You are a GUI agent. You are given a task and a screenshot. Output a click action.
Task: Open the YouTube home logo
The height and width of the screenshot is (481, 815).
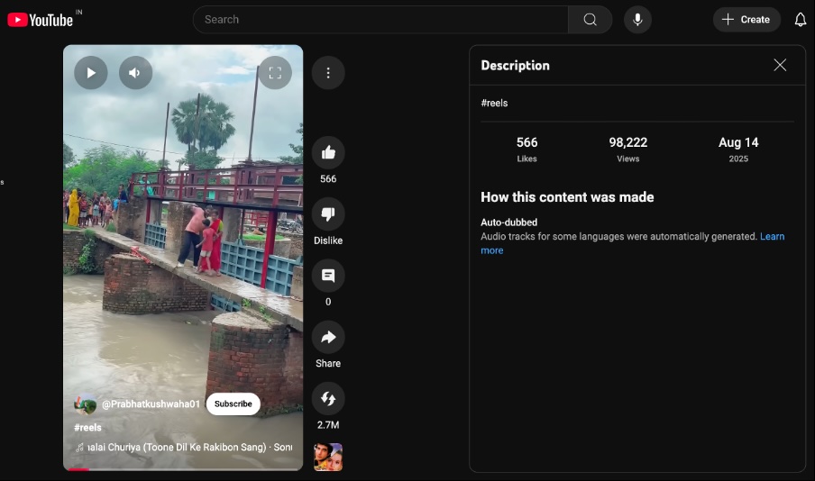[40, 20]
